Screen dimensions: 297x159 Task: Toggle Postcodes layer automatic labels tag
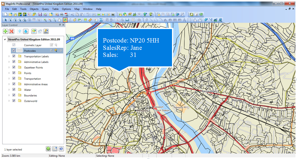[x=61, y=50]
